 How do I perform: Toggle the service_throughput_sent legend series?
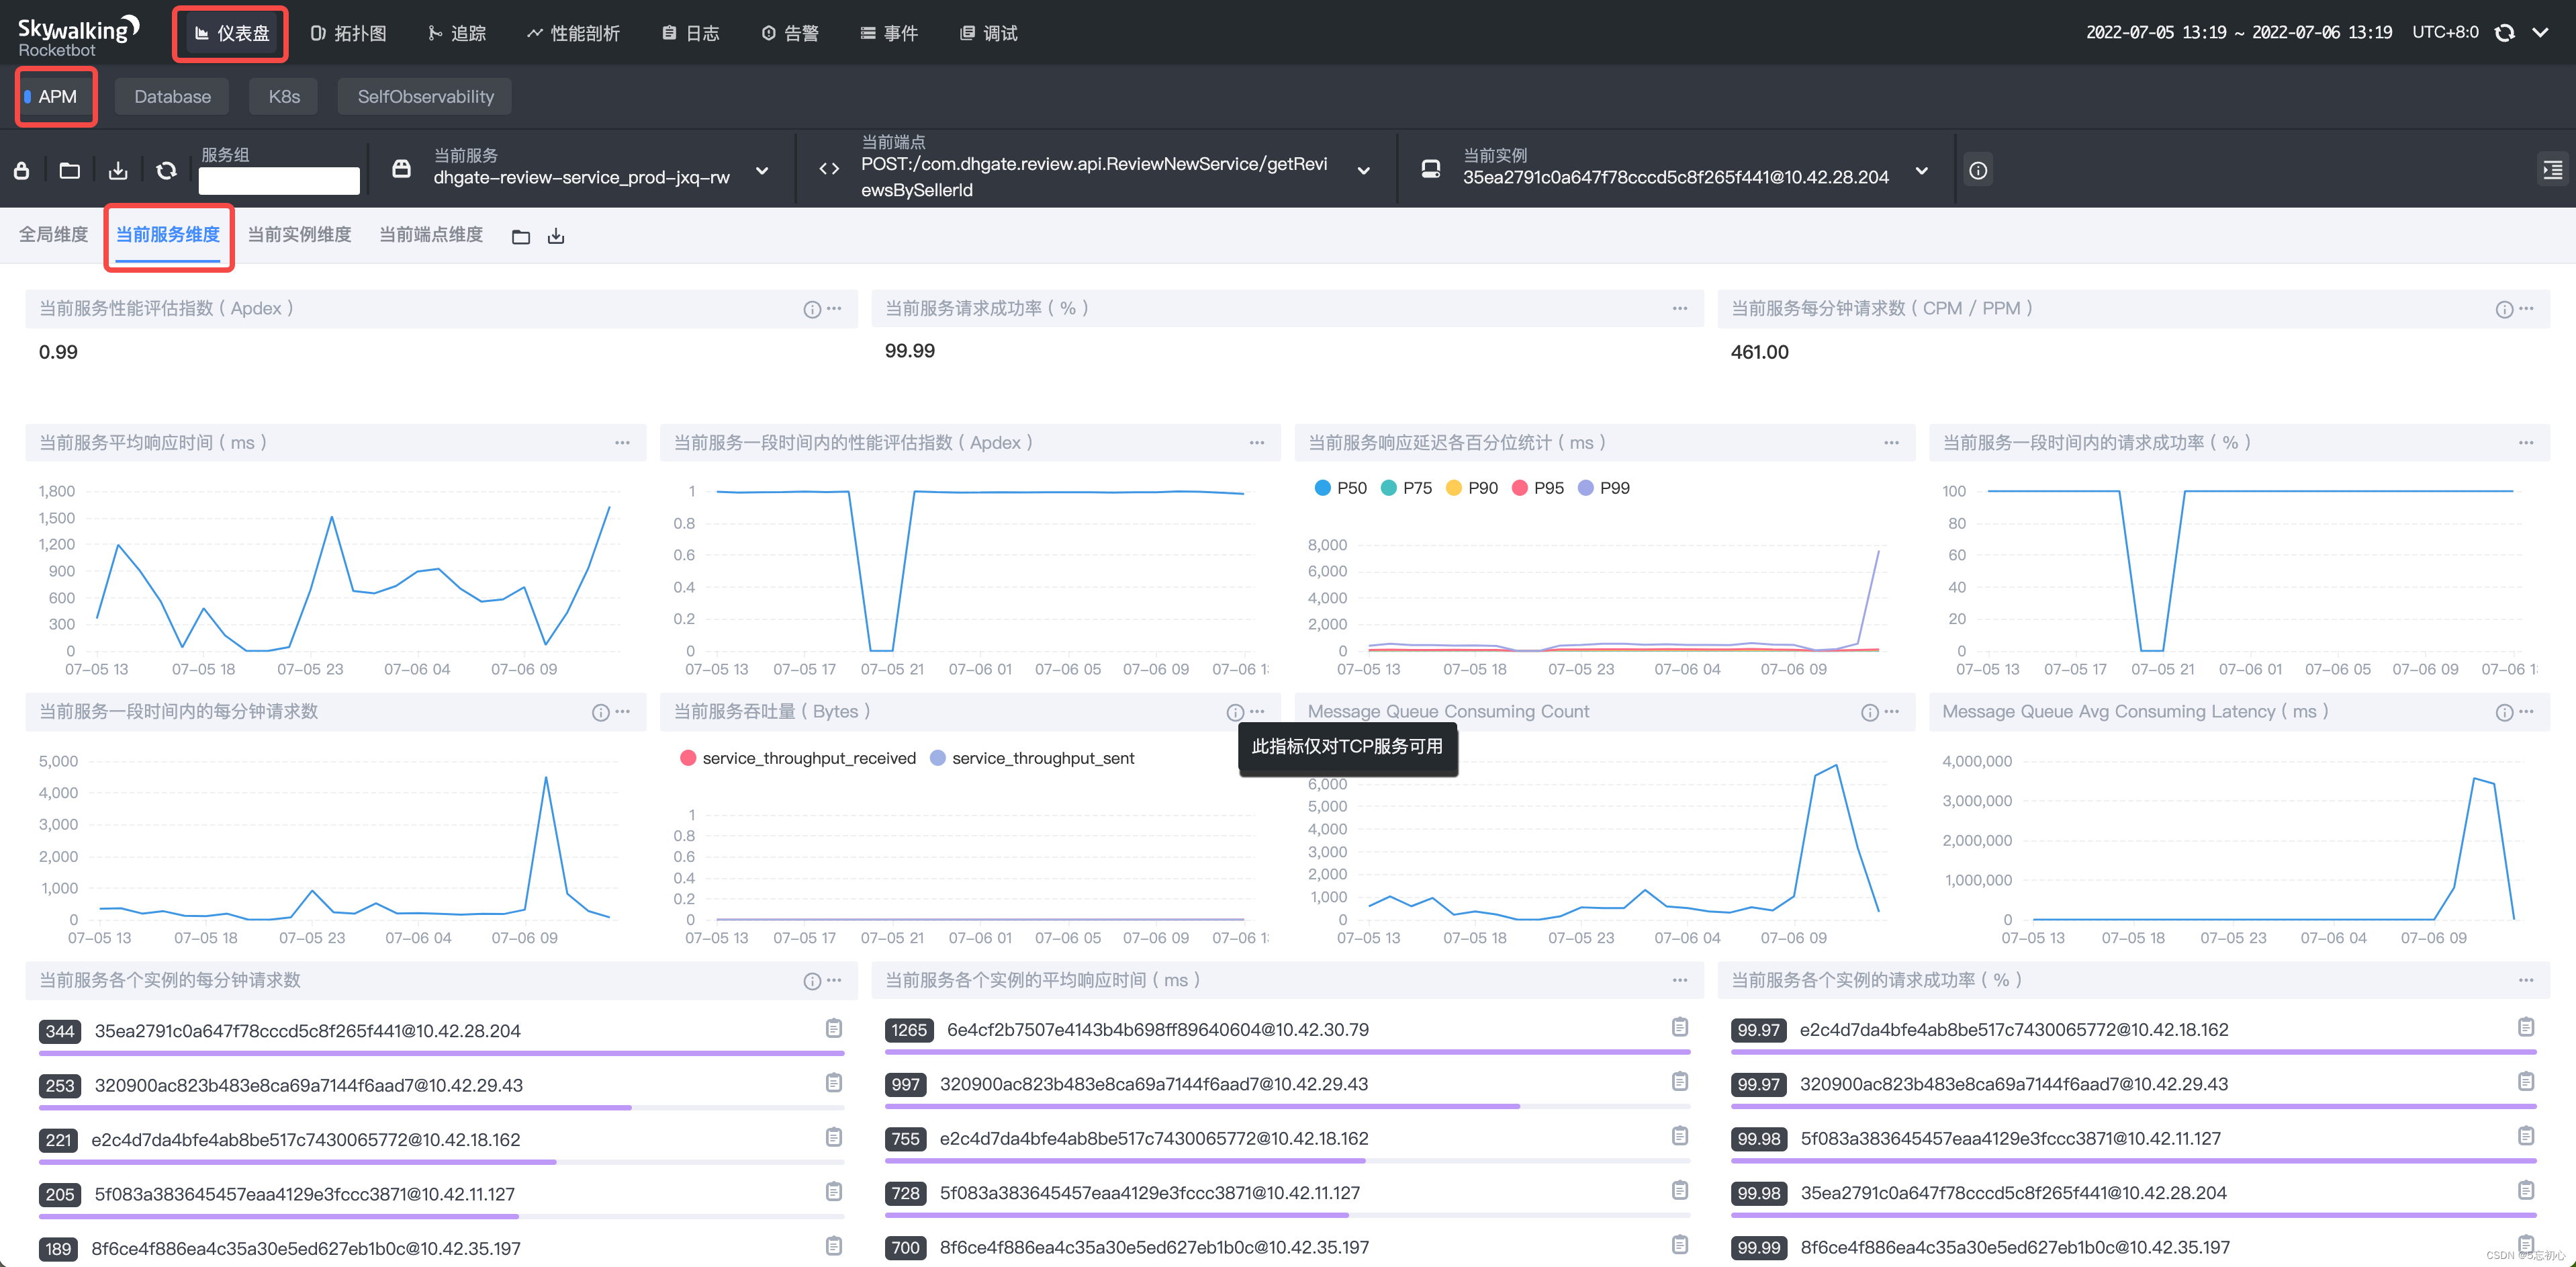click(x=1032, y=759)
